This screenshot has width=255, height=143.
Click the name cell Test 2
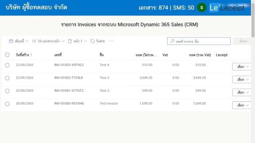coord(104,91)
